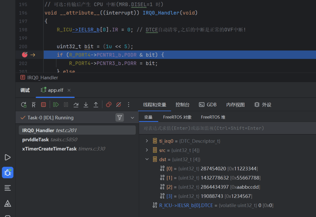
Task: Step into the function
Action: click(x=86, y=105)
